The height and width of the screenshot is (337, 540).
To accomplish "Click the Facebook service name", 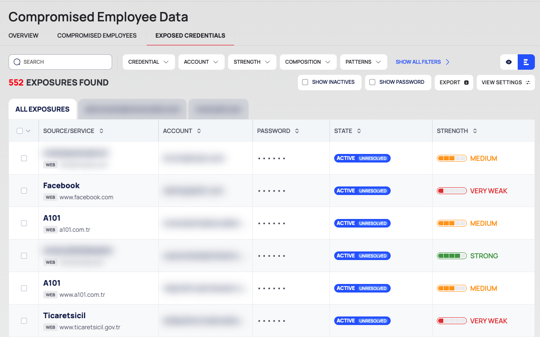I will tap(62, 186).
